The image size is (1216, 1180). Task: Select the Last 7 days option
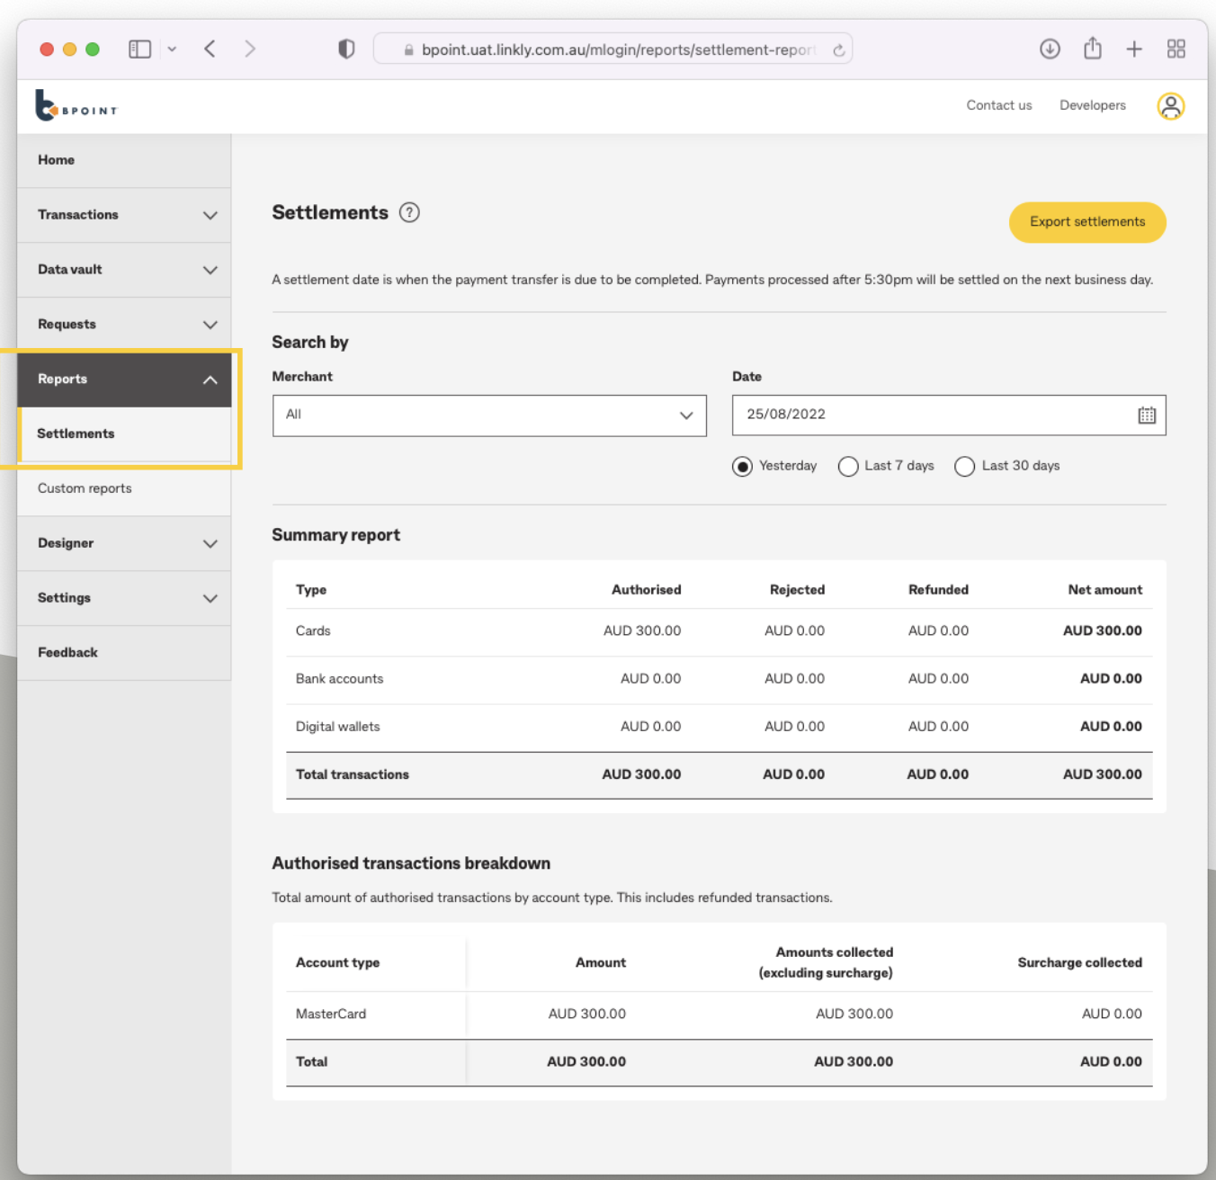(x=848, y=466)
